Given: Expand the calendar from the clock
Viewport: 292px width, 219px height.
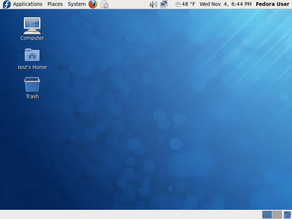Looking at the screenshot, I should tap(226, 4).
